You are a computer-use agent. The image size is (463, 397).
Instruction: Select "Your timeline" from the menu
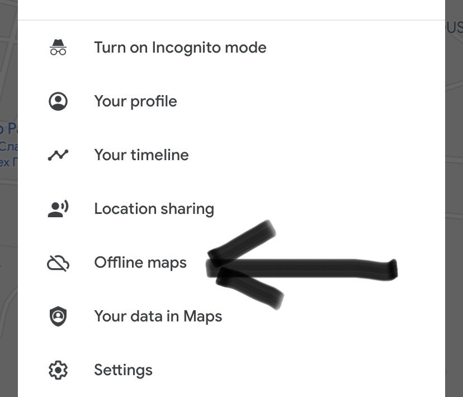(141, 155)
